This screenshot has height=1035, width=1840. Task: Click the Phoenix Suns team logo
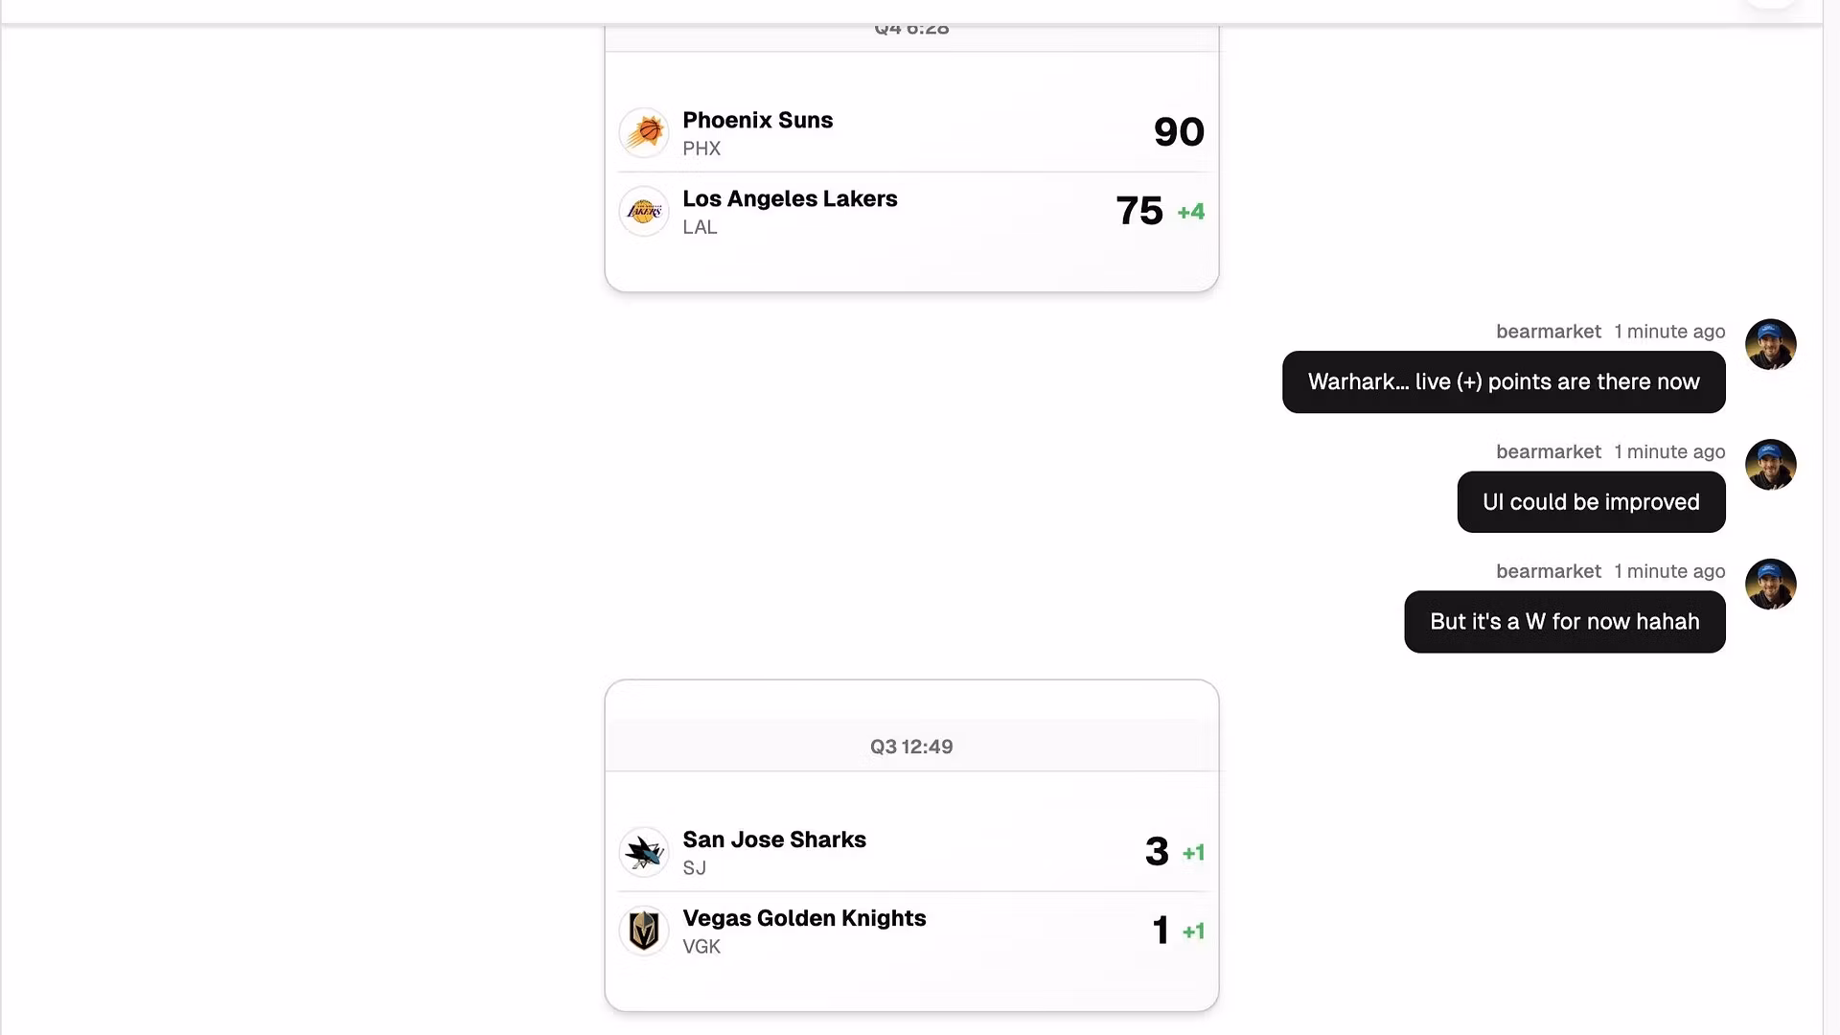tap(644, 132)
